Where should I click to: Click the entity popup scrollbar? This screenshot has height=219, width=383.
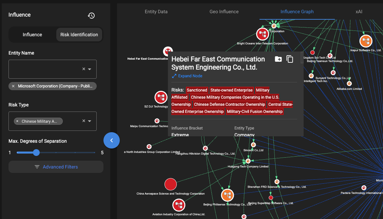pos(302,58)
